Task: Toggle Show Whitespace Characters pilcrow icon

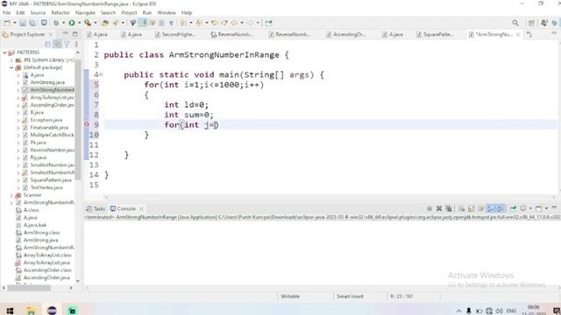Action: (x=171, y=23)
